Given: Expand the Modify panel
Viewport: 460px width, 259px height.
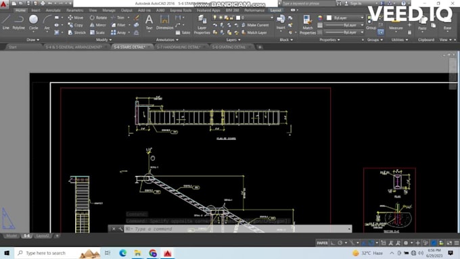Looking at the screenshot, I should coord(104,40).
